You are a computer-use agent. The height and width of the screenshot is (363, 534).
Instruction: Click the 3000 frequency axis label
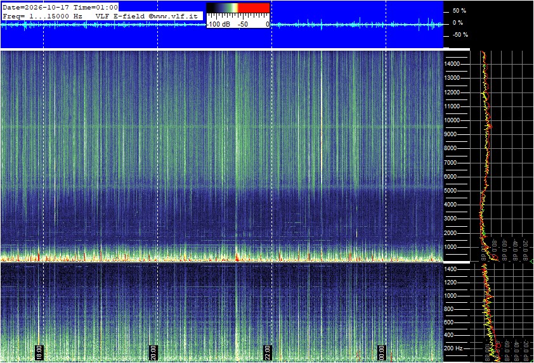click(x=450, y=219)
